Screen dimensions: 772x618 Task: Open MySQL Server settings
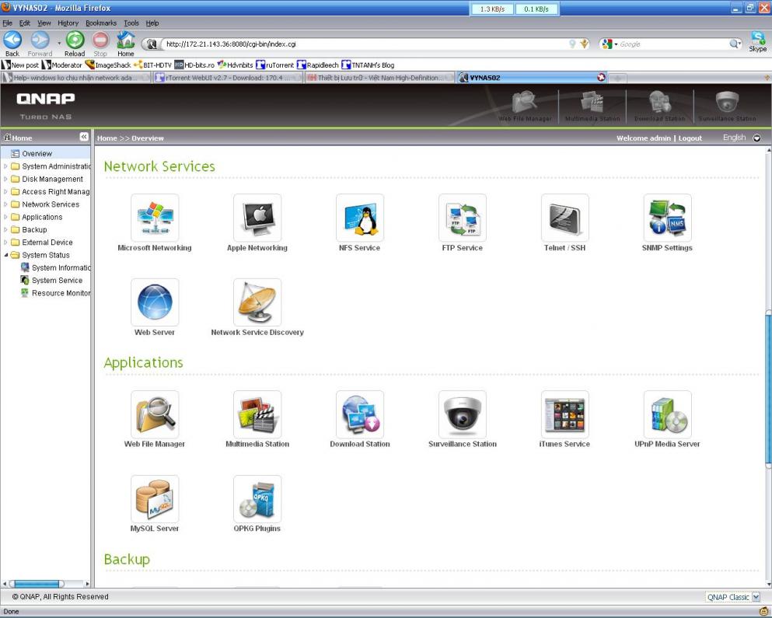pyautogui.click(x=155, y=499)
